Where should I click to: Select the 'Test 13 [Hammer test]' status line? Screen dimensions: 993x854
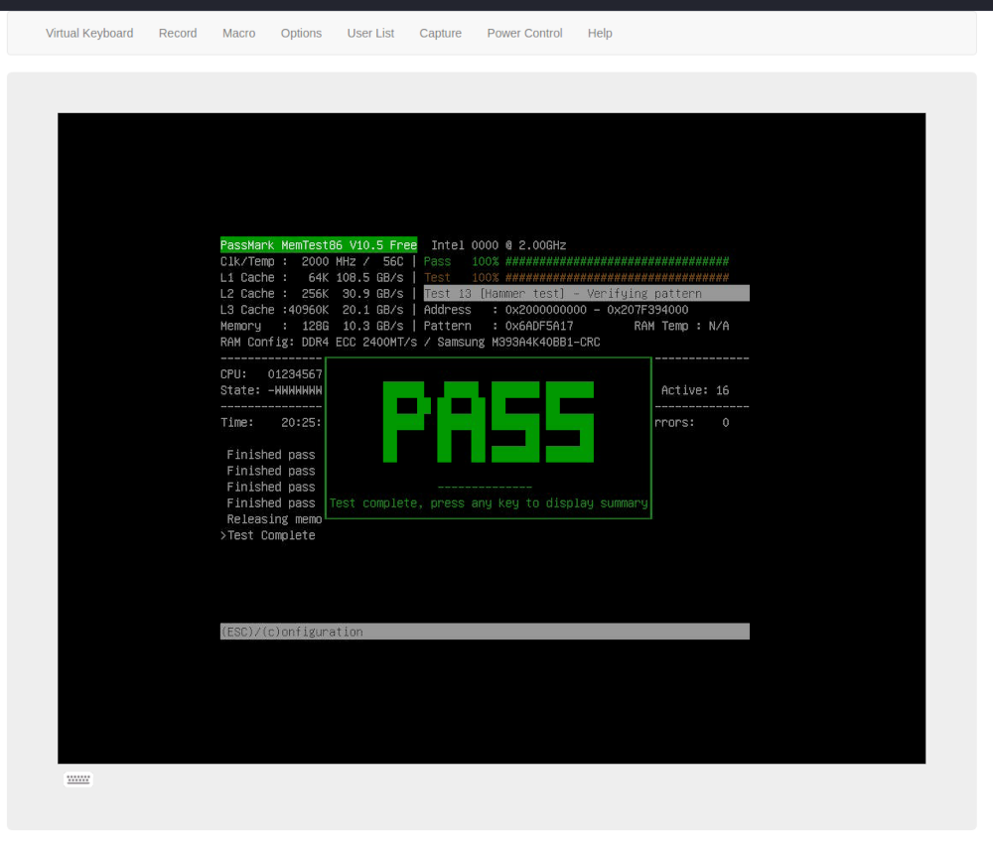click(x=586, y=293)
